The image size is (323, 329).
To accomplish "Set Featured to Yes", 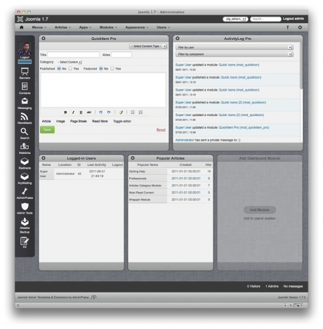I will click(112, 69).
